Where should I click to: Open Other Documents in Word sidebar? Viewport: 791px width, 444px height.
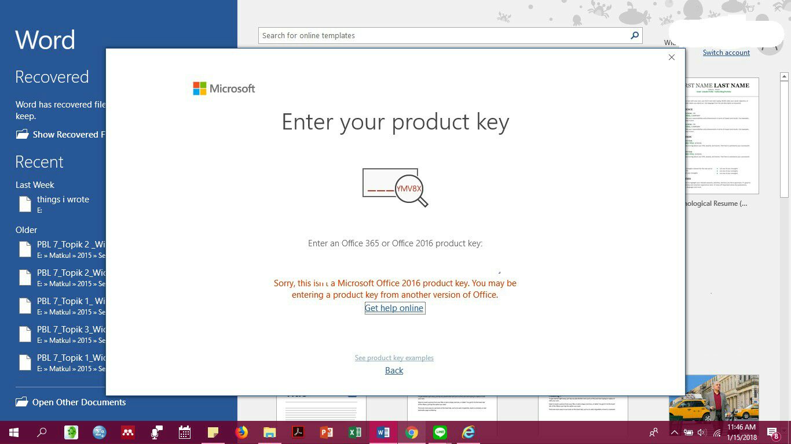(x=71, y=402)
